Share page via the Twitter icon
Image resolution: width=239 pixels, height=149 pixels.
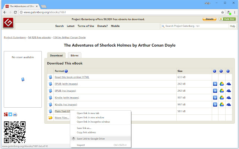click(10, 114)
